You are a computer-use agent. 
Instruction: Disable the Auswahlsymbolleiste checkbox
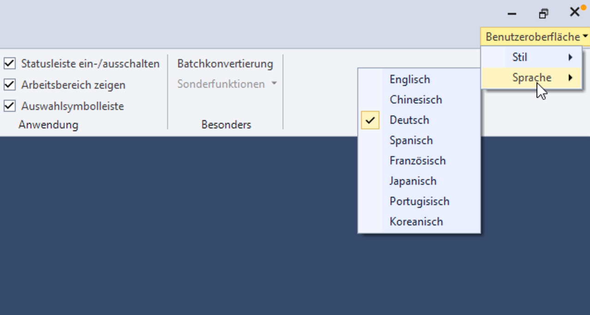tap(10, 106)
